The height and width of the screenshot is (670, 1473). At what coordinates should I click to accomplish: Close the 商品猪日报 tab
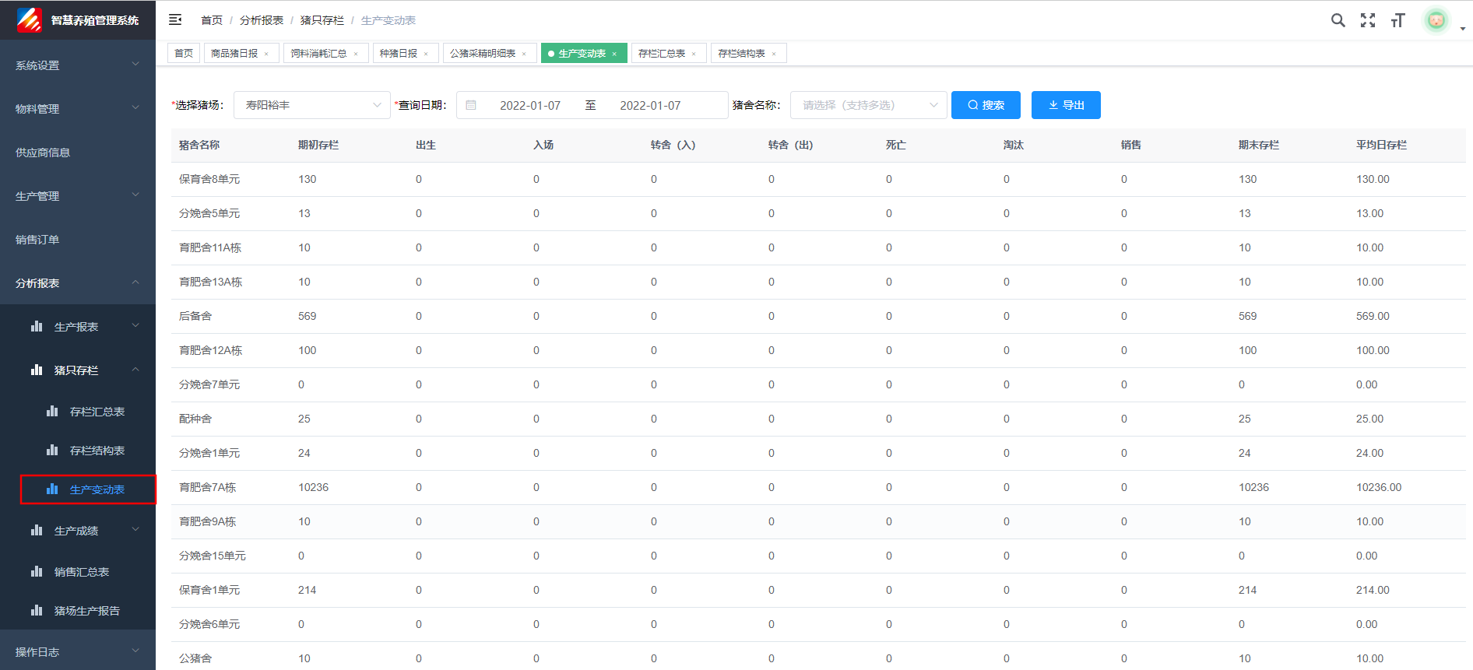click(266, 54)
